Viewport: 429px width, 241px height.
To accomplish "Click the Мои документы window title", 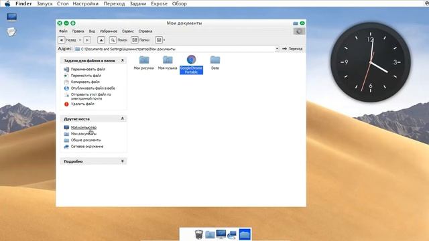I will click(x=184, y=23).
